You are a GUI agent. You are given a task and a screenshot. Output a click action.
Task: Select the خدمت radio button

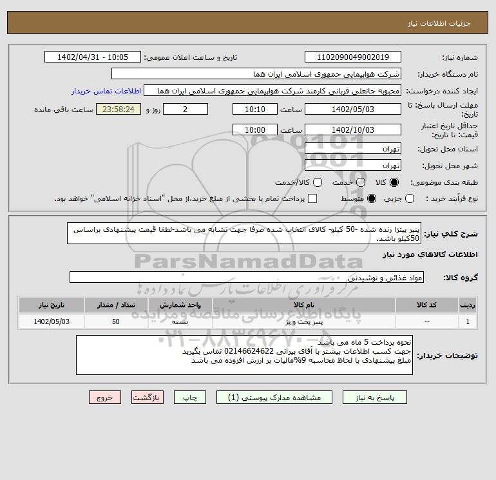[361, 182]
